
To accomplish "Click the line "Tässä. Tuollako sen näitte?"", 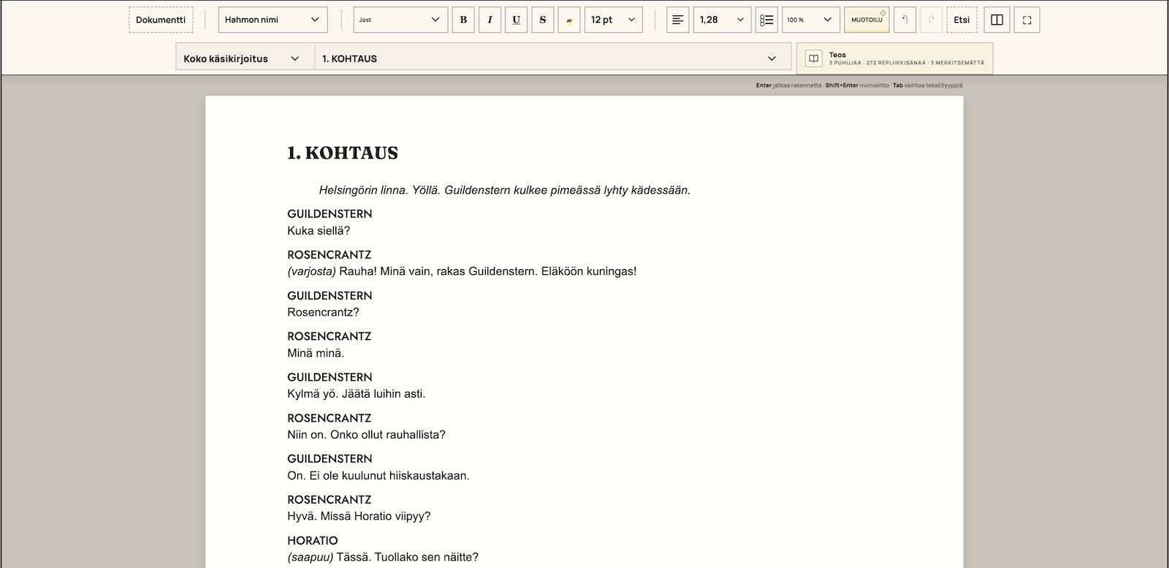I will pos(408,557).
